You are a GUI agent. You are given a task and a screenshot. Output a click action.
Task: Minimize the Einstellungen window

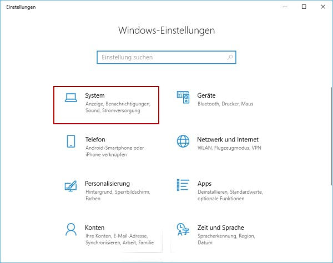285,7
